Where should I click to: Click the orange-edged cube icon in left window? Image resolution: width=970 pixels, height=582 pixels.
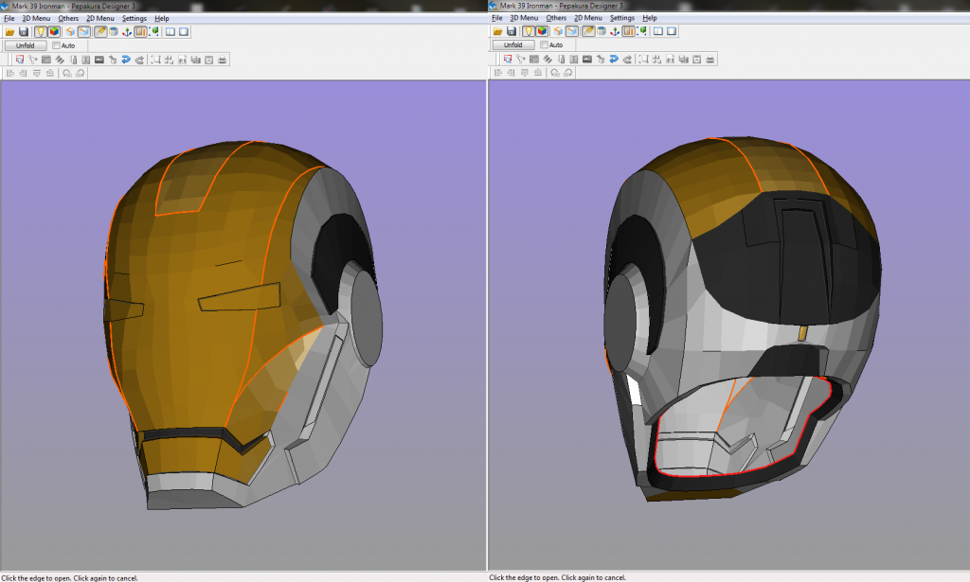pos(70,31)
